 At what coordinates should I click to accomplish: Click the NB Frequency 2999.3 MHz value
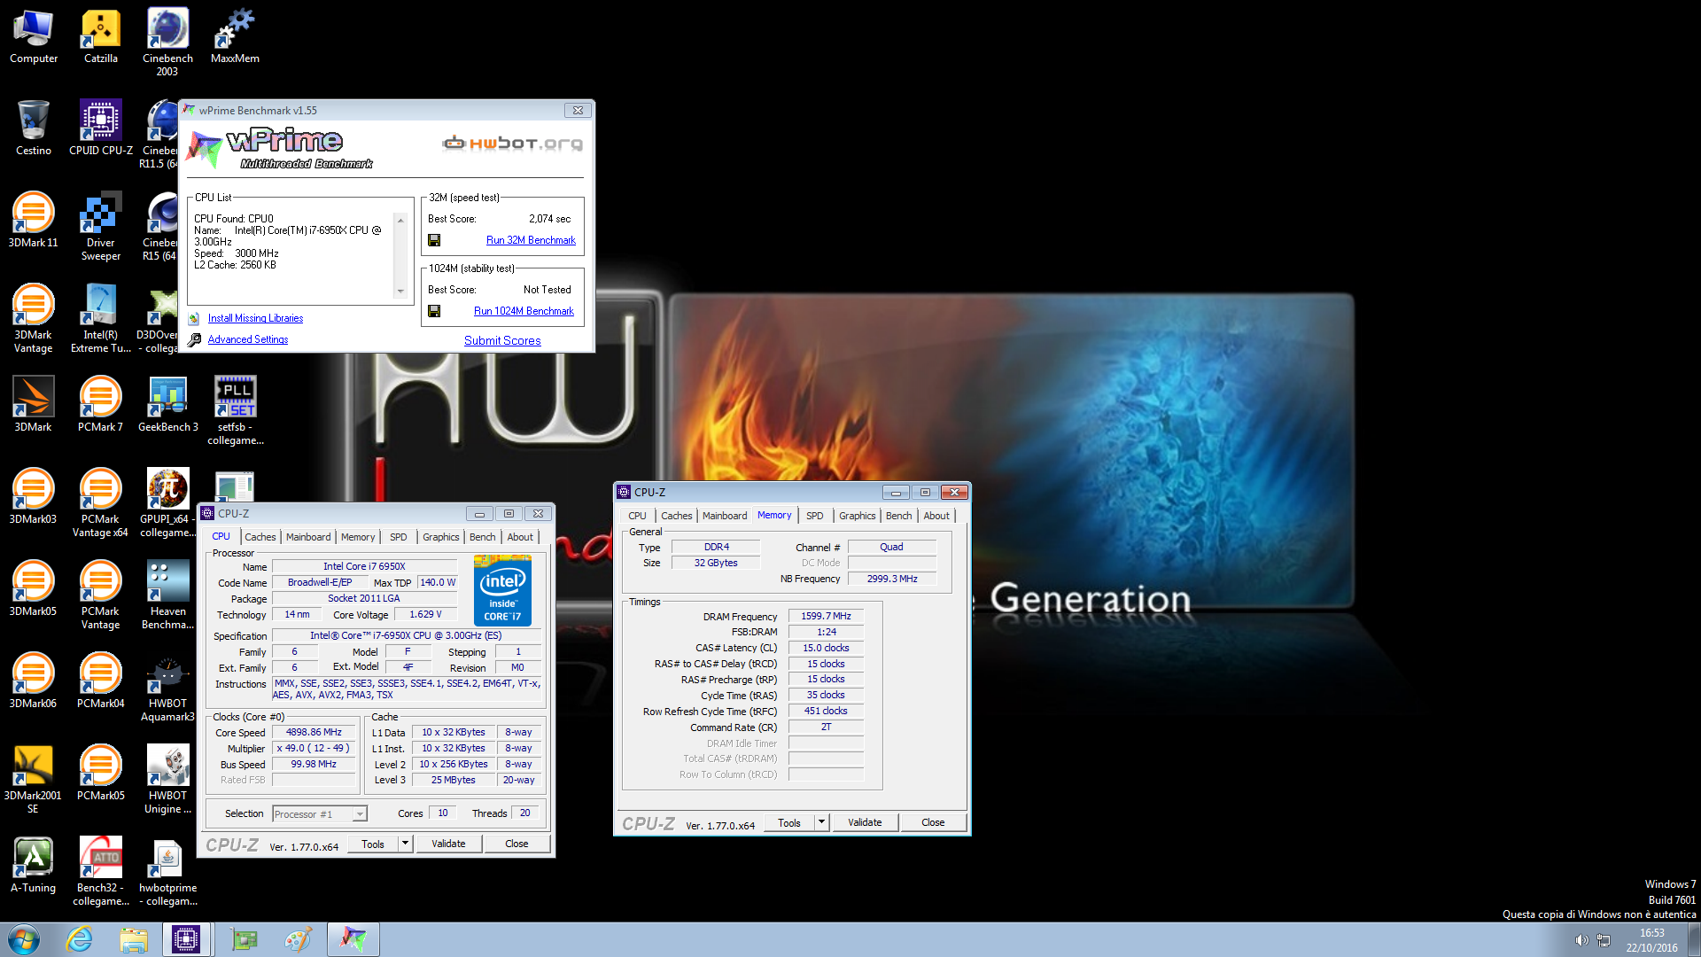tap(892, 579)
